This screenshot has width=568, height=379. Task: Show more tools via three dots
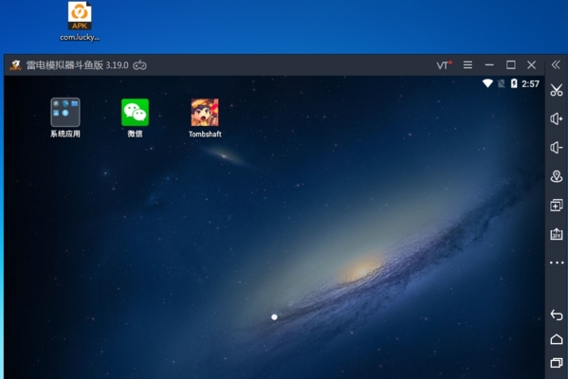(x=557, y=262)
